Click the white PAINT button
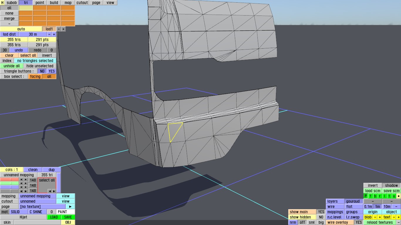This screenshot has height=225, width=401. pos(66,212)
